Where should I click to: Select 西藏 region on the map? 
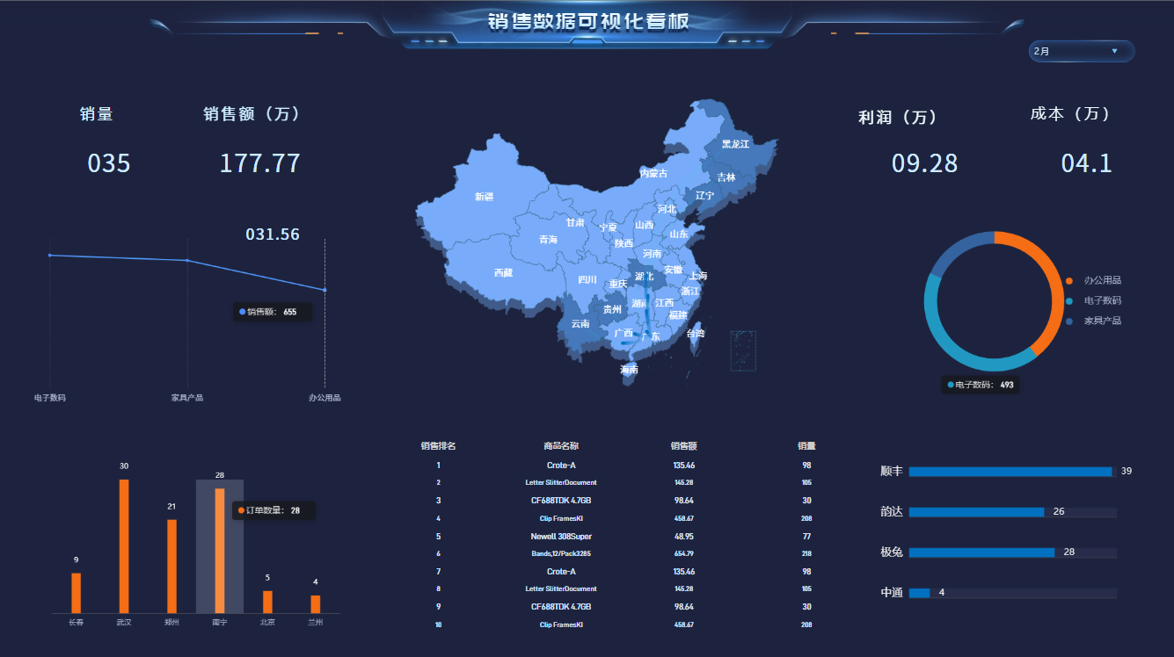(503, 273)
